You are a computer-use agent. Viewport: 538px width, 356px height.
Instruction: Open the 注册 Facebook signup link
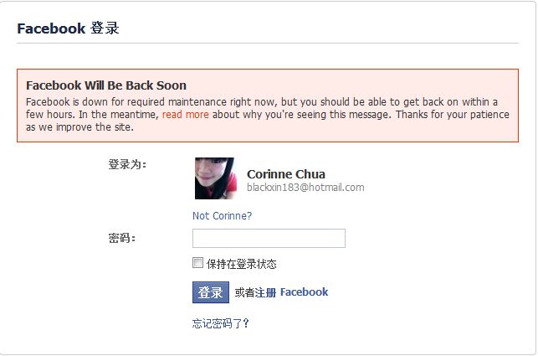(291, 292)
